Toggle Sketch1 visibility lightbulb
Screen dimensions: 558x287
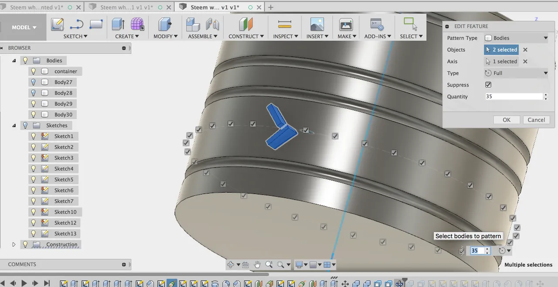pyautogui.click(x=34, y=136)
